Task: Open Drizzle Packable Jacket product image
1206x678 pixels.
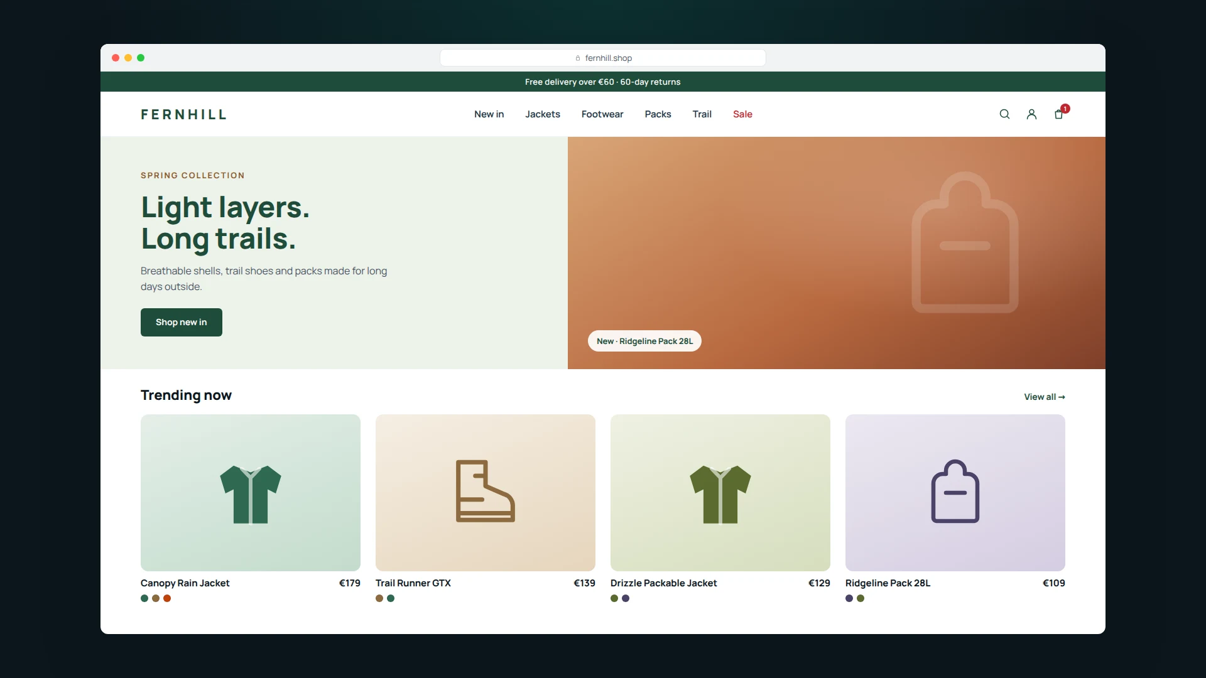Action: [720, 493]
